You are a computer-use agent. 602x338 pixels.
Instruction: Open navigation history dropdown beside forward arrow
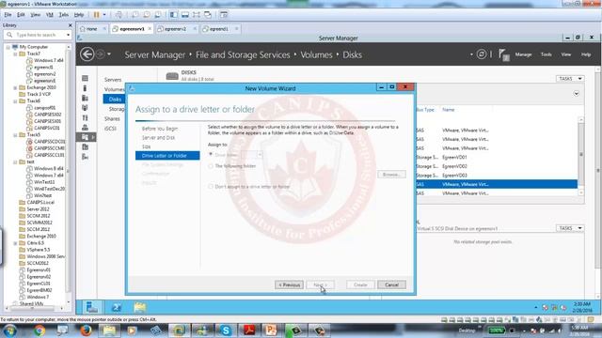109,54
